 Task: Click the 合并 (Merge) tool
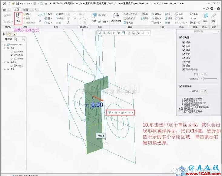pos(179,14)
